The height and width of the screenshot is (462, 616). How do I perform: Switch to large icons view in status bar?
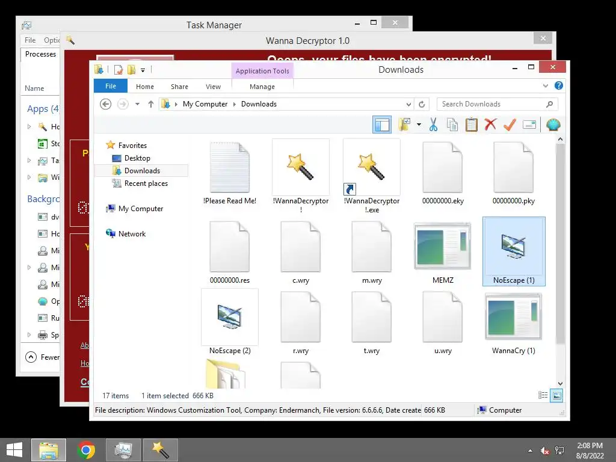pos(556,396)
